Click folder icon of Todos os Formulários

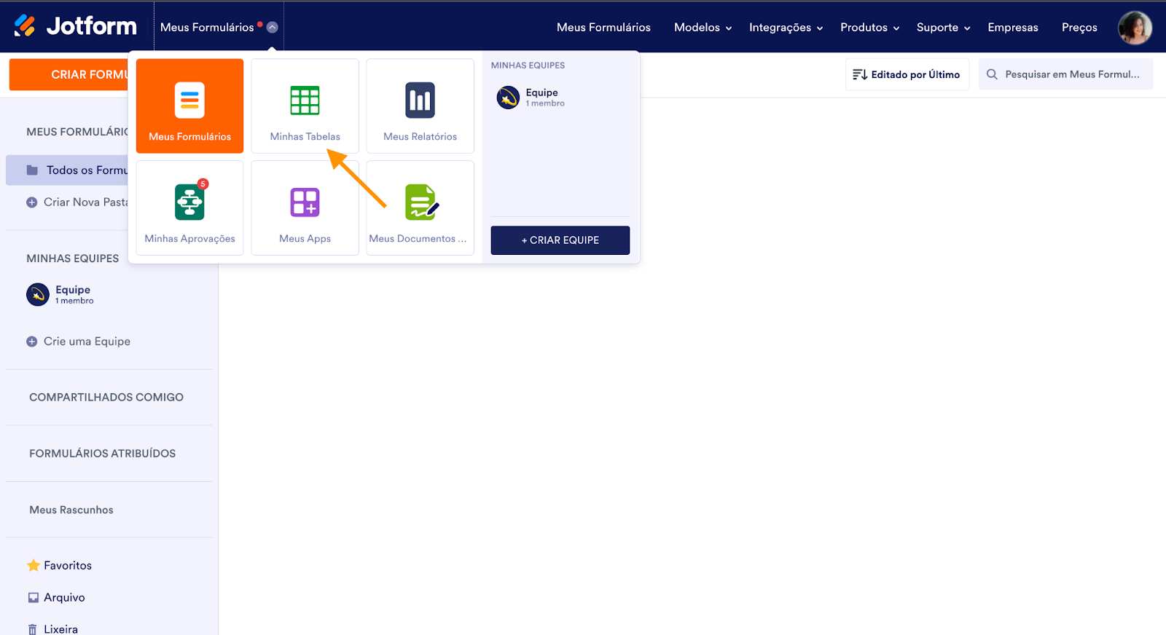pos(32,170)
